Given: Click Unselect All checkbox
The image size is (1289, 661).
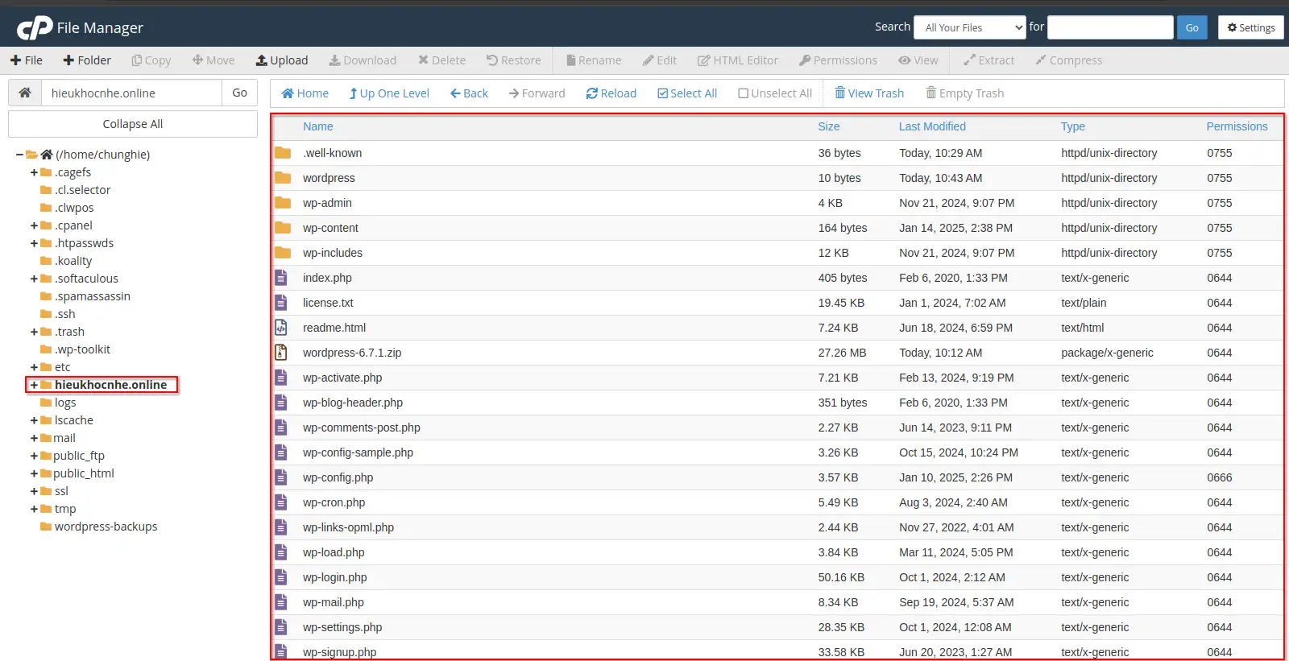Looking at the screenshot, I should click(x=744, y=93).
